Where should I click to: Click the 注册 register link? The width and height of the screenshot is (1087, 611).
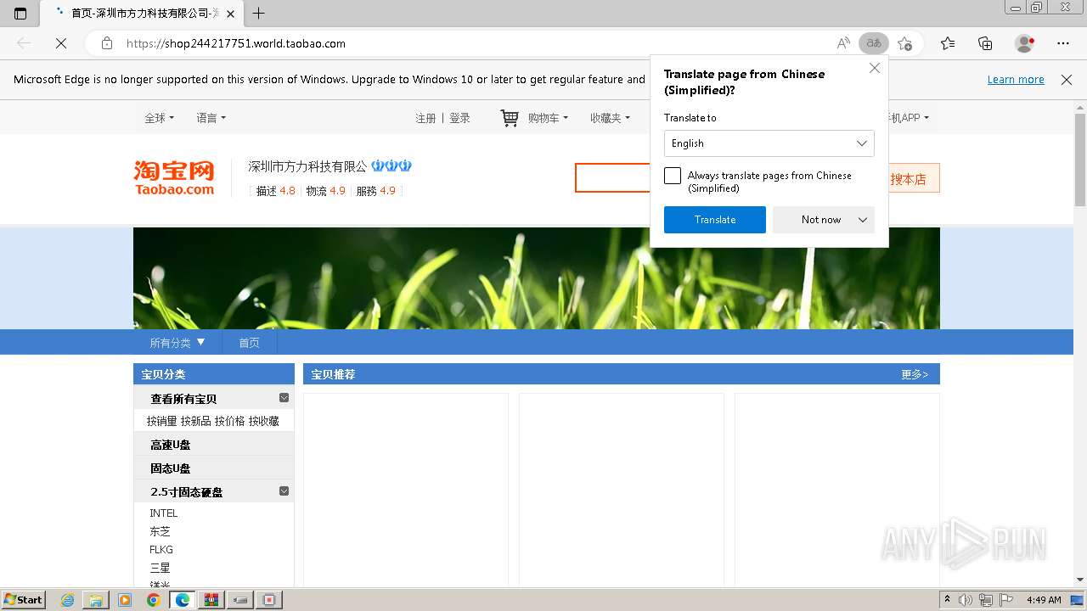click(425, 118)
